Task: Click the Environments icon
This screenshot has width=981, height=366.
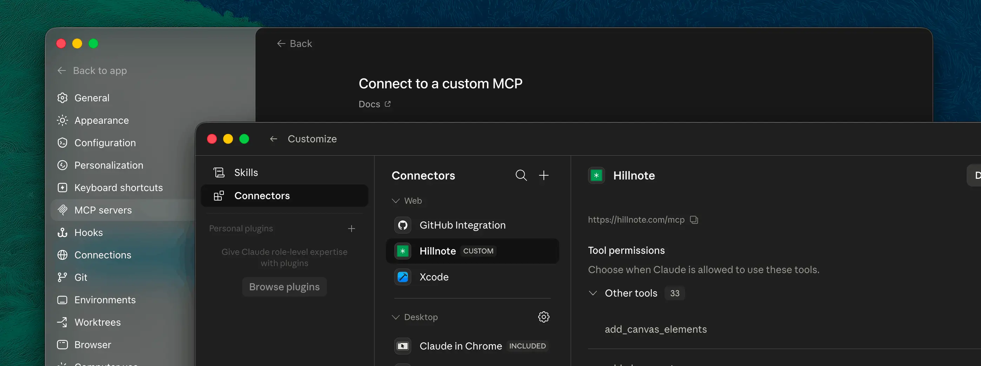Action: click(62, 300)
